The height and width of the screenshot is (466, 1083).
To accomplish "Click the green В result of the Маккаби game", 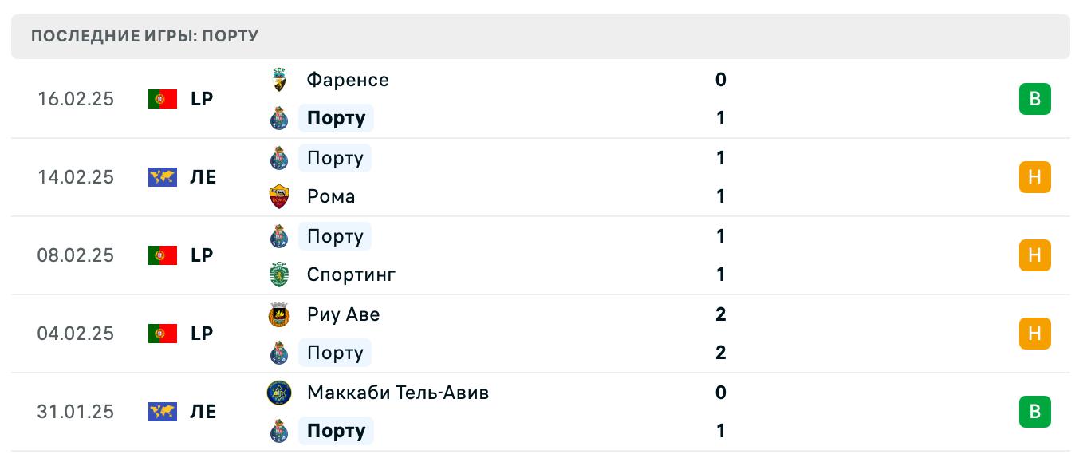I will click(x=1035, y=412).
